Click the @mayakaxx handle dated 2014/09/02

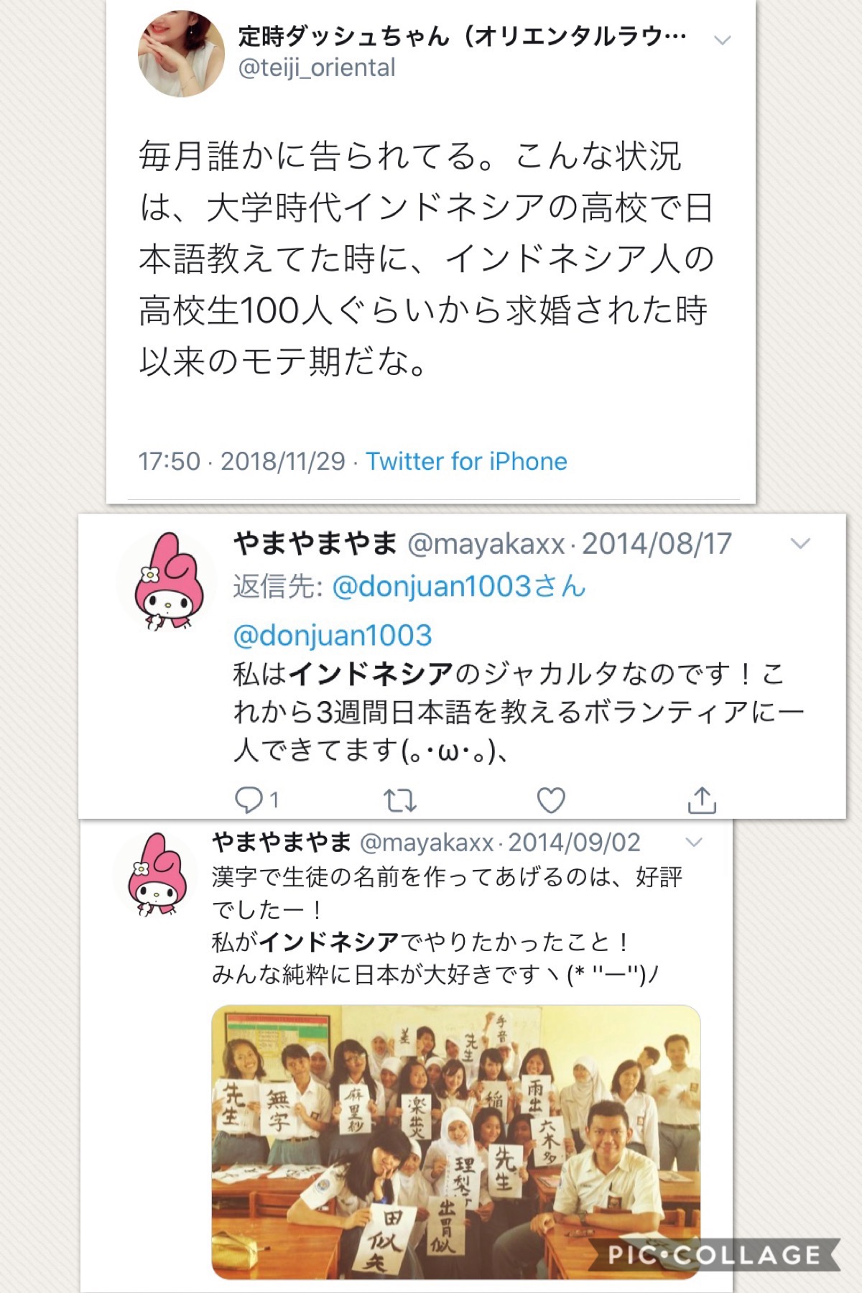coord(427,842)
